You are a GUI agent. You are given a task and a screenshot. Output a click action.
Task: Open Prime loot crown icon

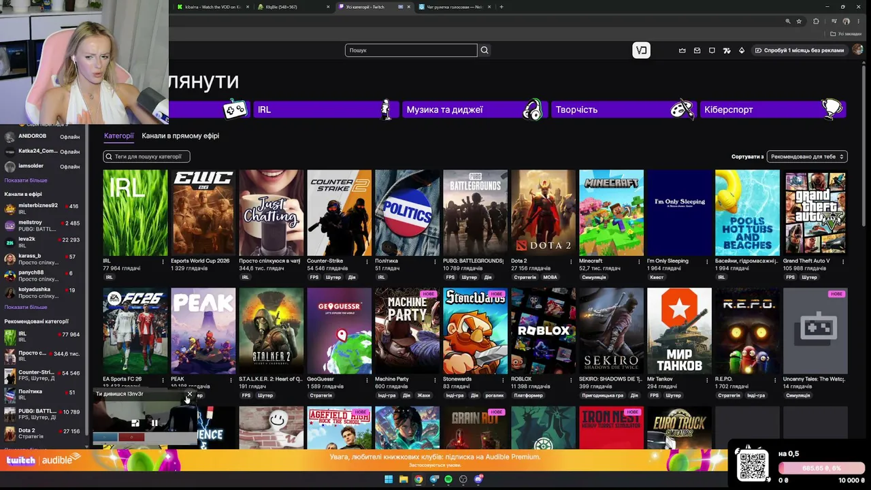tap(683, 50)
